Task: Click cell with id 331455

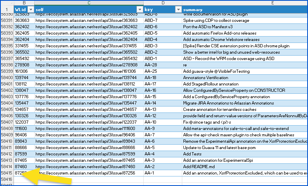Action: tap(24, 46)
